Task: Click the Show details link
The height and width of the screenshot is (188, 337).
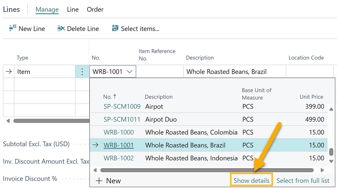Action: (251, 180)
